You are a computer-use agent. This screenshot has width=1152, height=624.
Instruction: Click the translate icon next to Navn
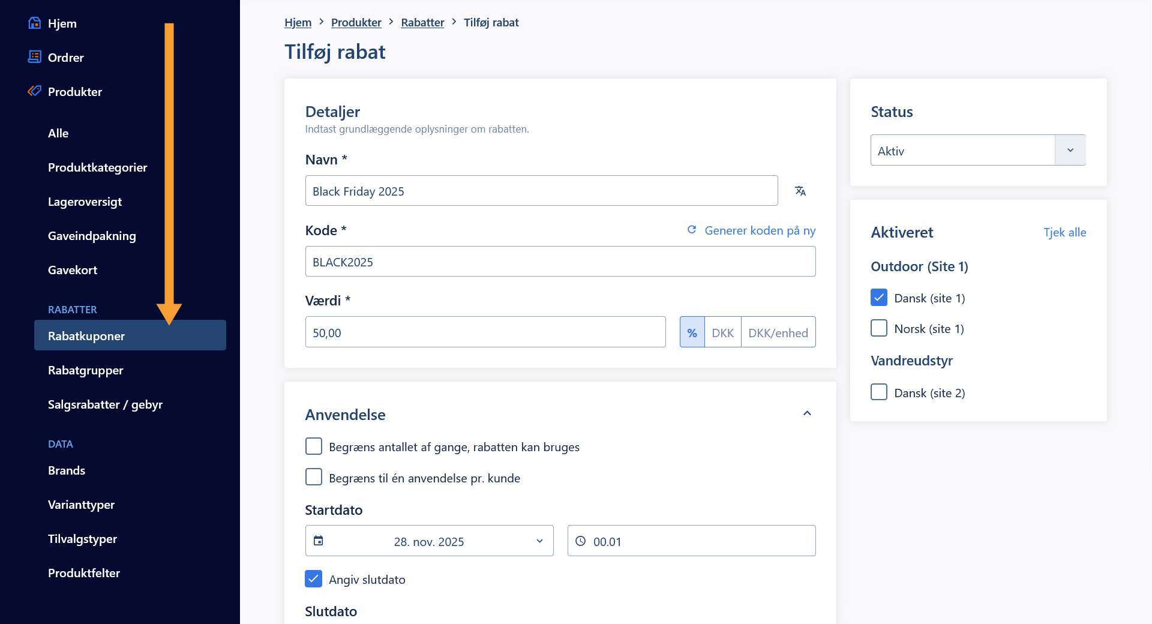[x=800, y=191]
